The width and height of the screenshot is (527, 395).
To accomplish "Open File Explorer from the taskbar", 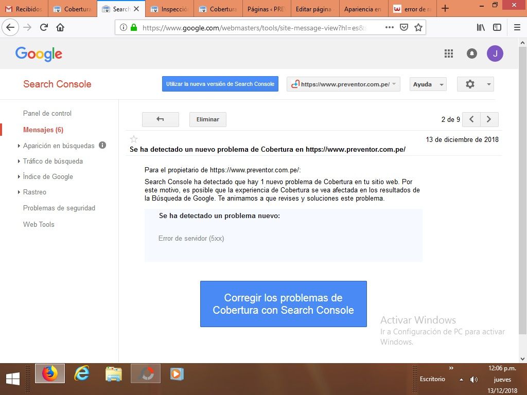I will coord(114,373).
